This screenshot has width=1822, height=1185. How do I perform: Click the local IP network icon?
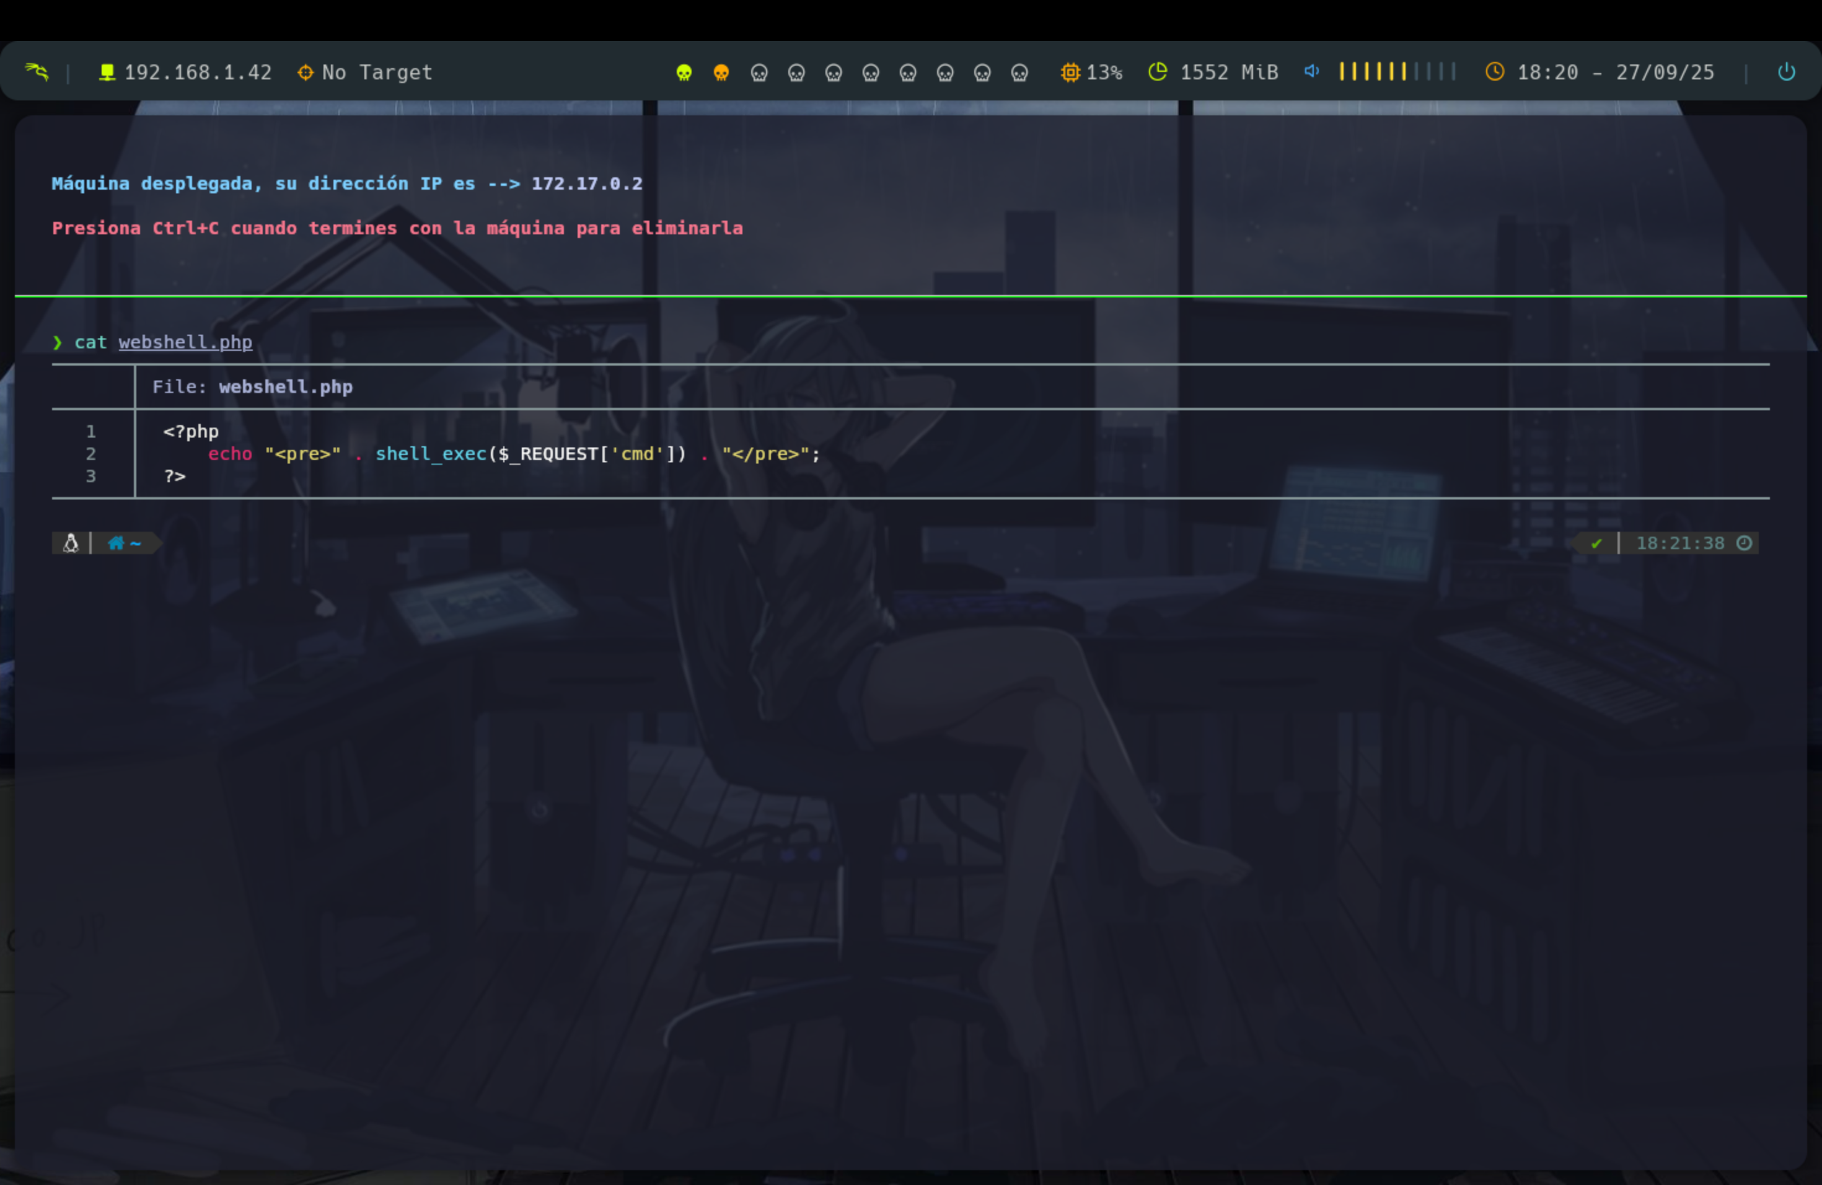click(107, 72)
